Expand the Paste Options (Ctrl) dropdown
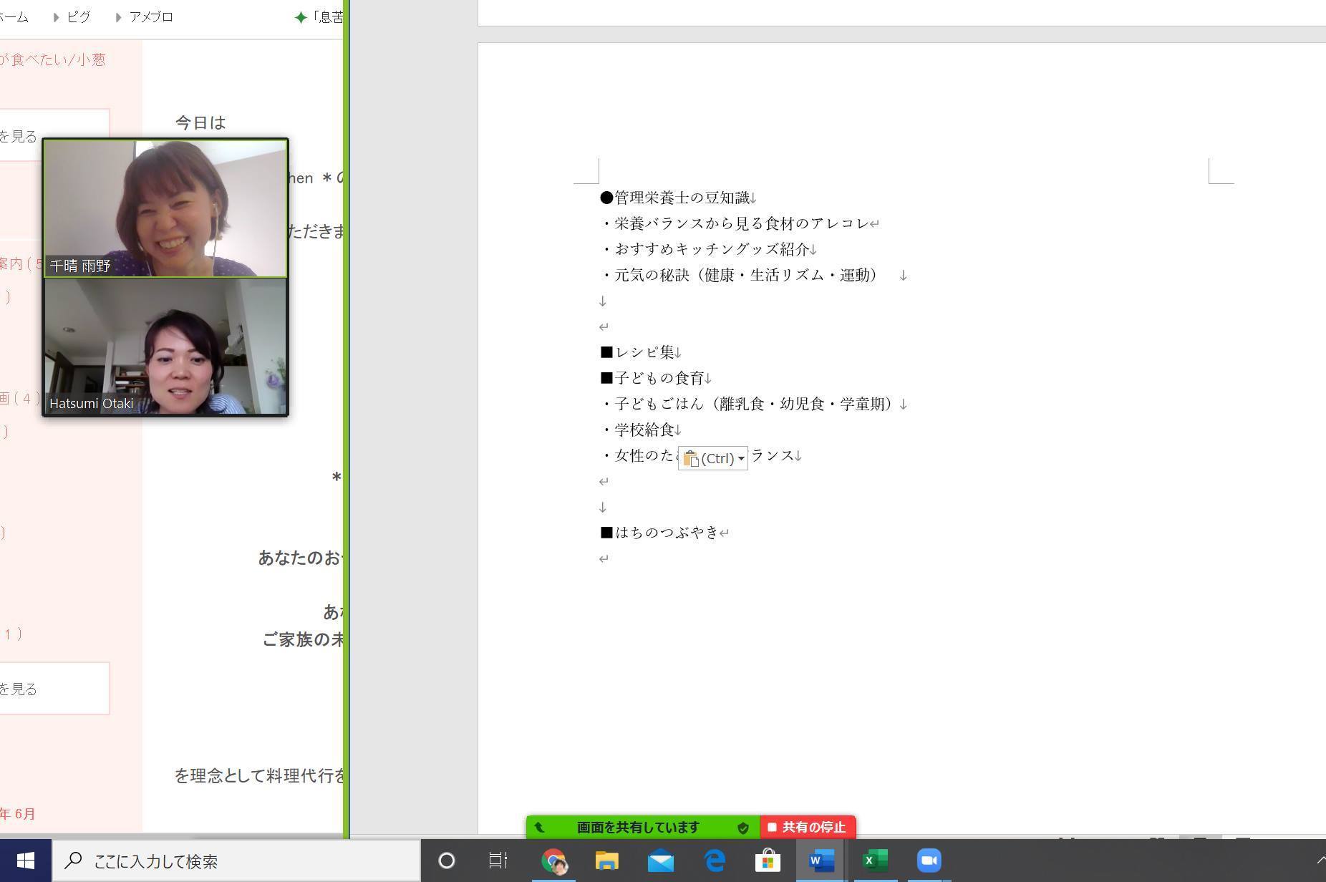Viewport: 1326px width, 882px height. pyautogui.click(x=740, y=458)
